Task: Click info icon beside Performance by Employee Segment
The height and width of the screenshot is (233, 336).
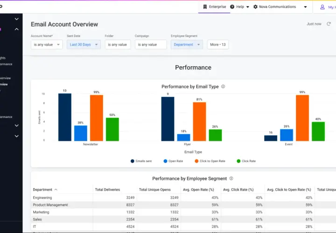Action: (231, 178)
